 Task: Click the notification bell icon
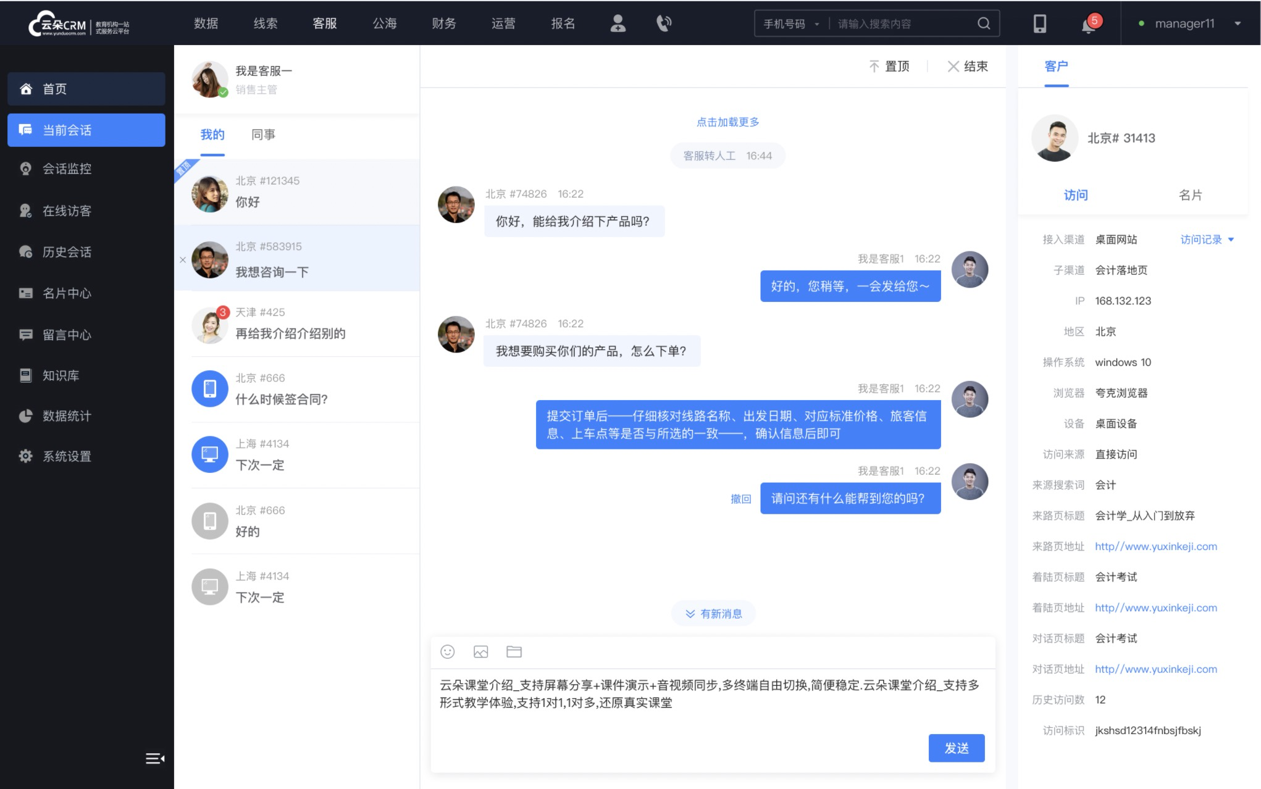pyautogui.click(x=1087, y=23)
